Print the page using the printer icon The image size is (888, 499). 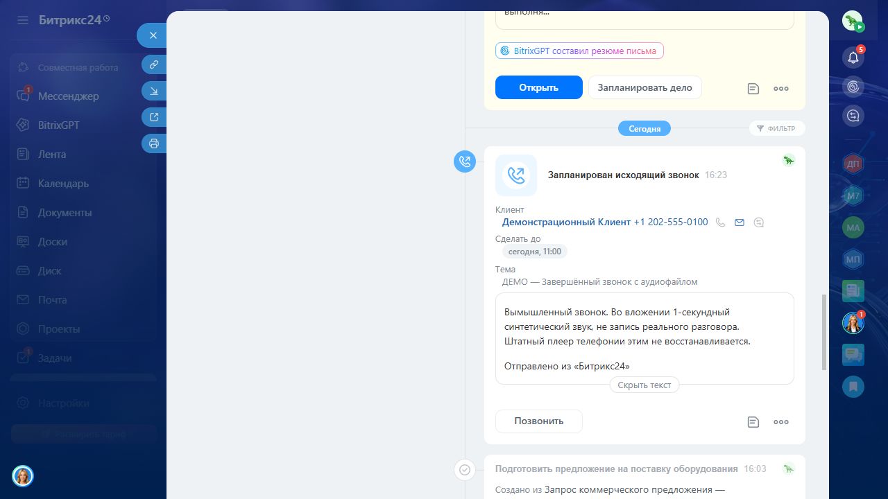point(154,143)
